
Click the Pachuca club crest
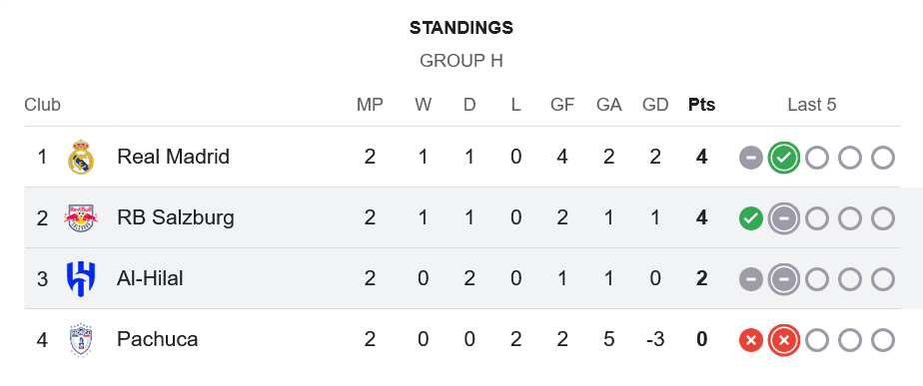81,339
